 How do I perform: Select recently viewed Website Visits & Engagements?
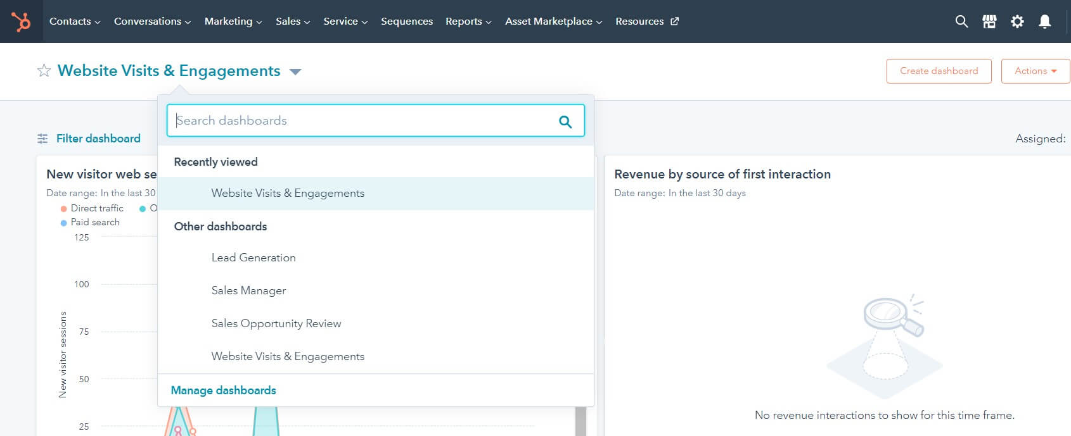click(x=376, y=194)
